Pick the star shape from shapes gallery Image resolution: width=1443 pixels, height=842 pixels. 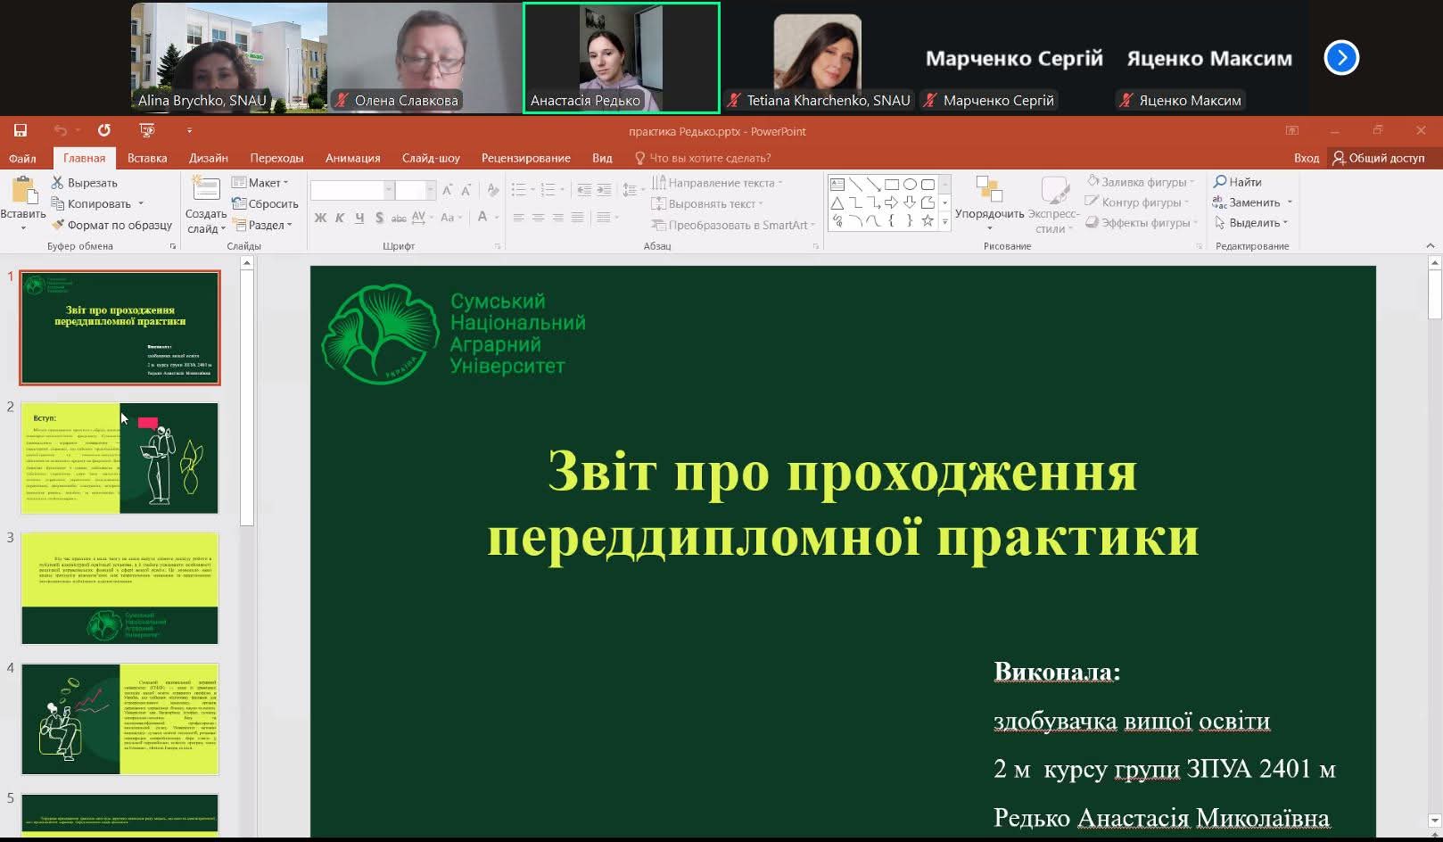pos(928,220)
